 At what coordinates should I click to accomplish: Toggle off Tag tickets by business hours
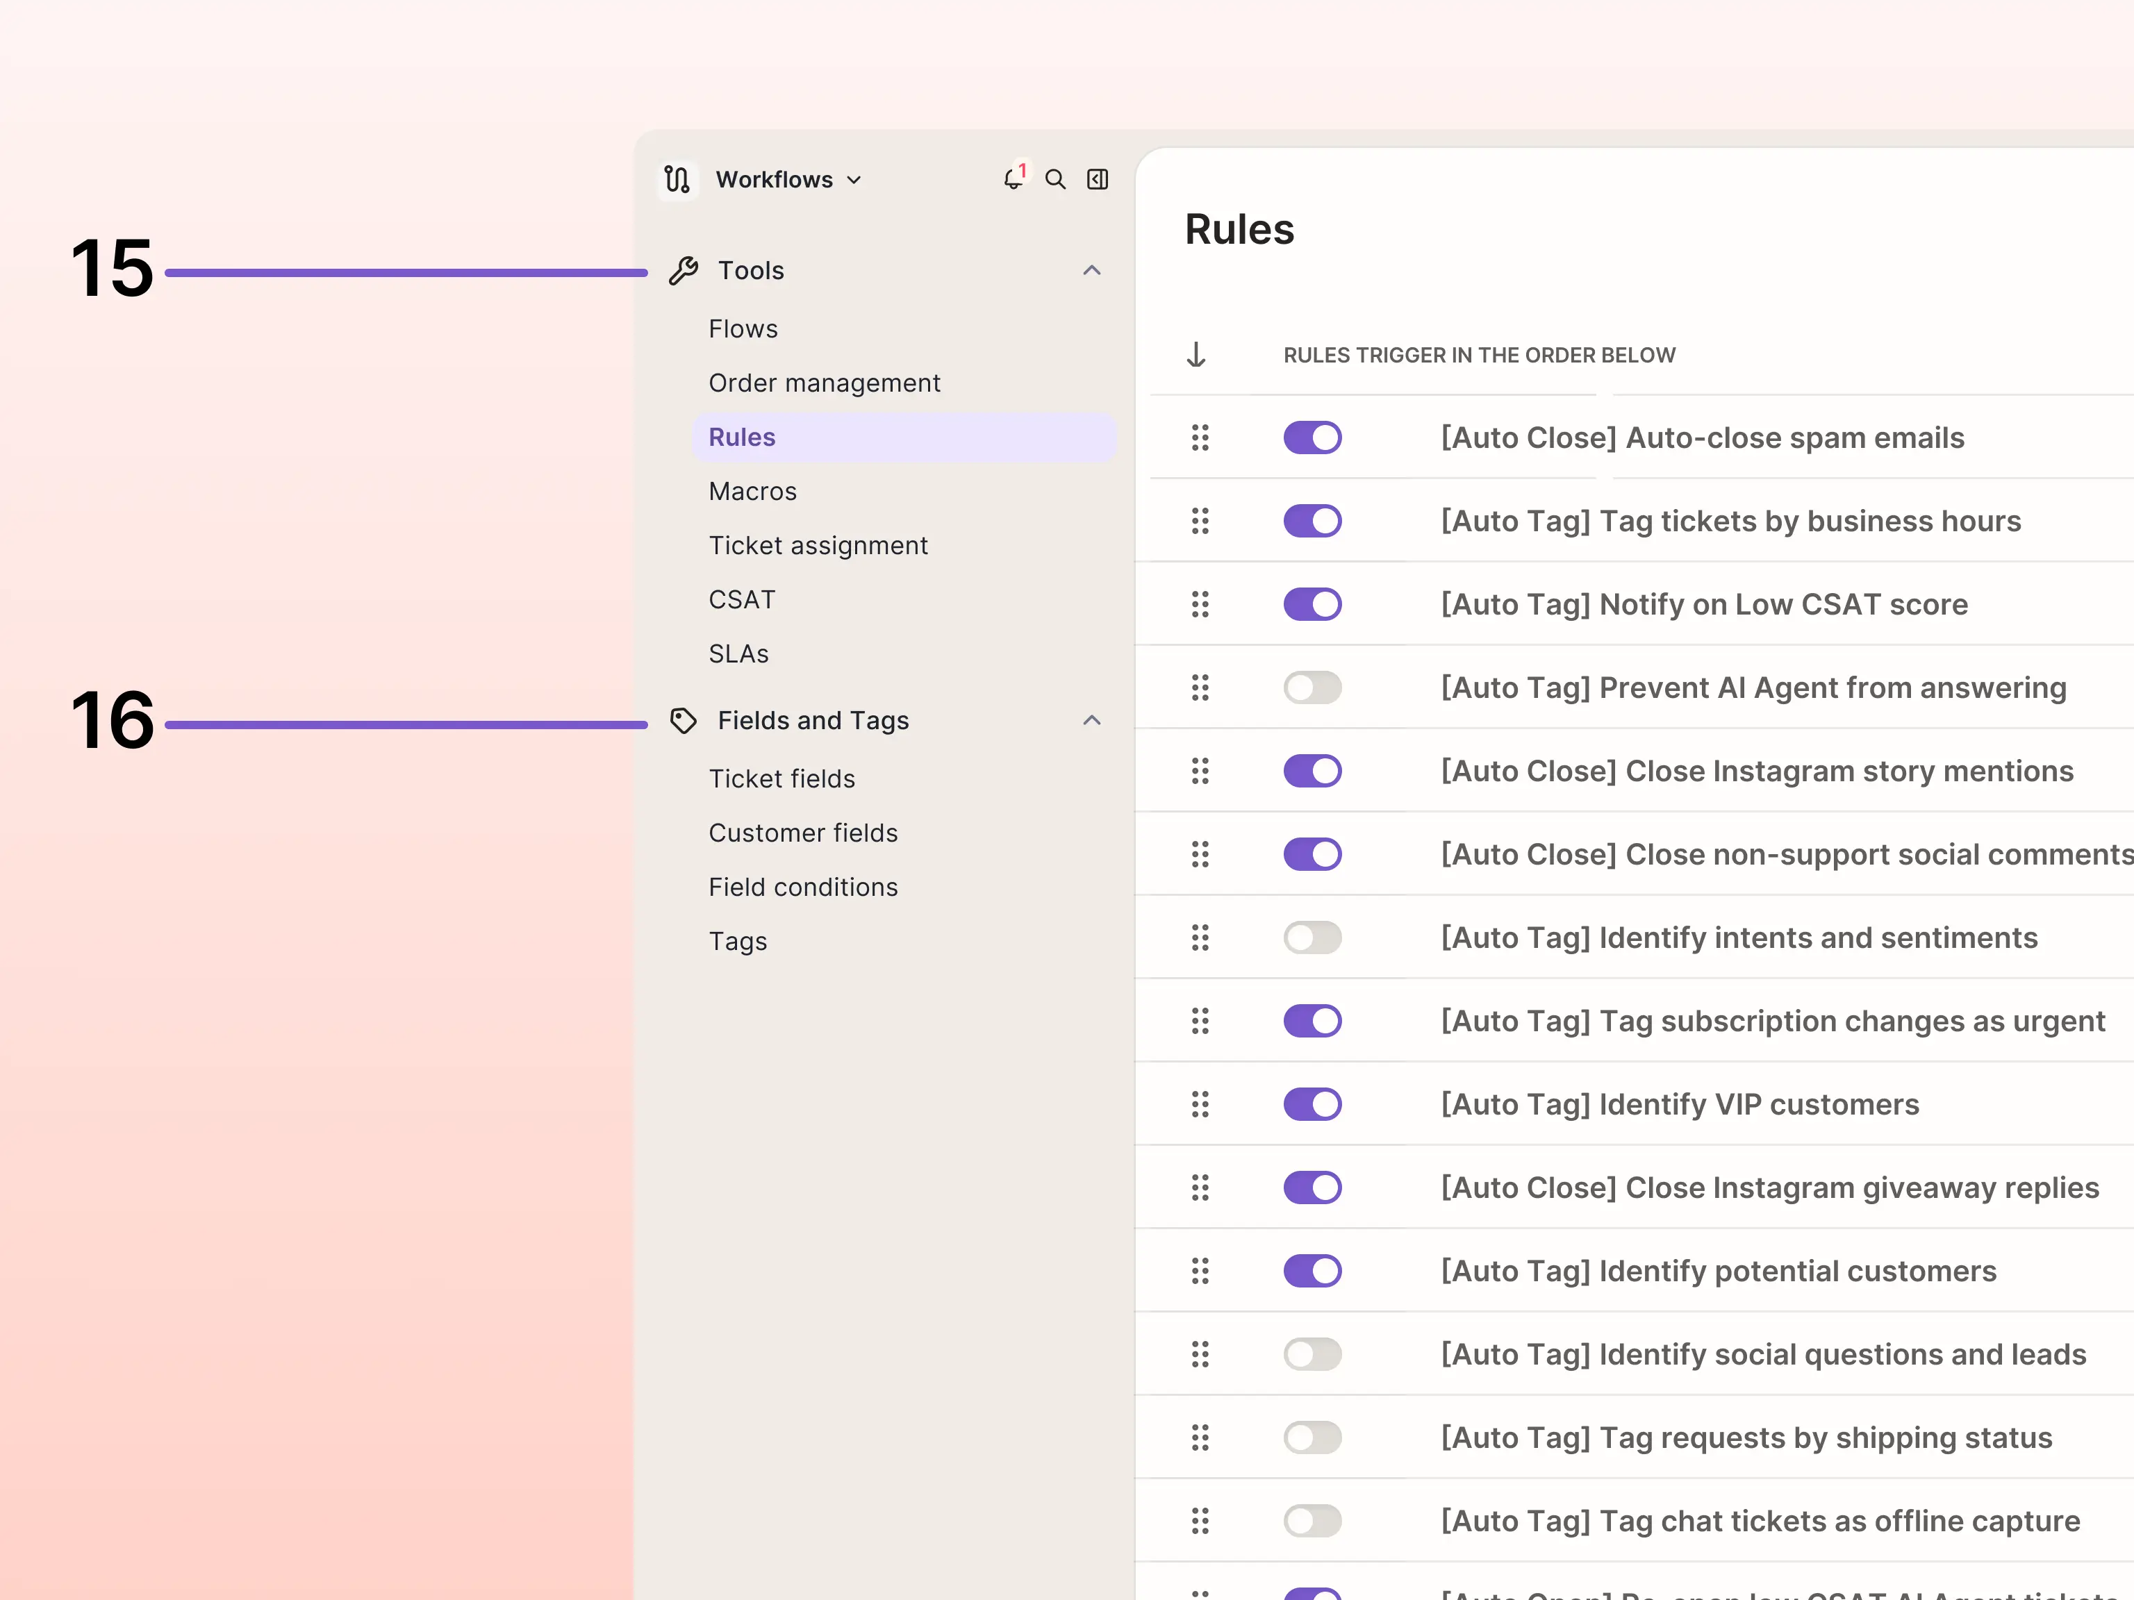click(x=1312, y=521)
